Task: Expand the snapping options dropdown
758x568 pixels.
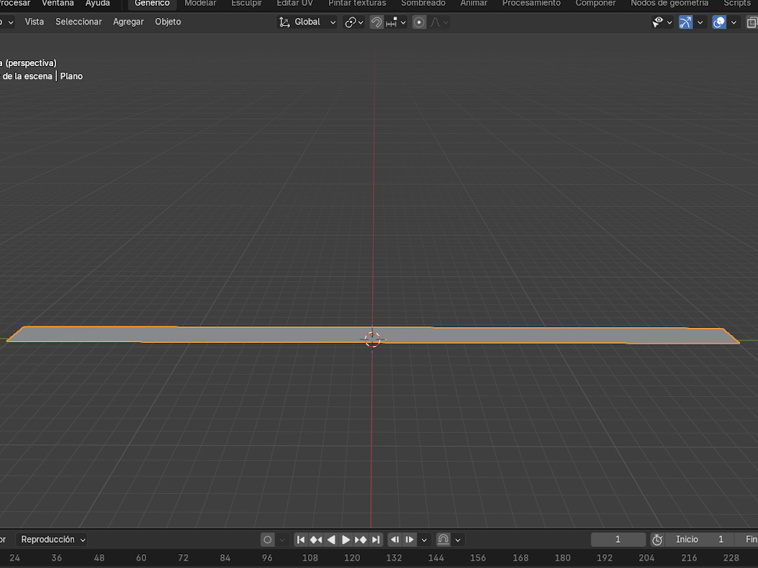Action: pyautogui.click(x=402, y=22)
